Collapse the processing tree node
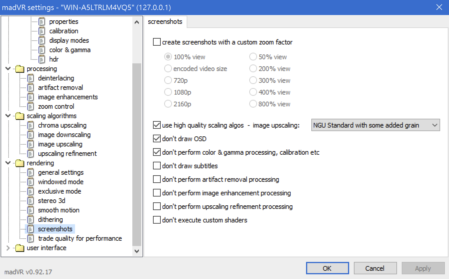Screen dimensions: 449x279 [x=8, y=69]
